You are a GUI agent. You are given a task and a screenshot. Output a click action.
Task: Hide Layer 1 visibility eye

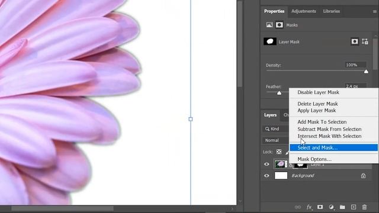266,164
